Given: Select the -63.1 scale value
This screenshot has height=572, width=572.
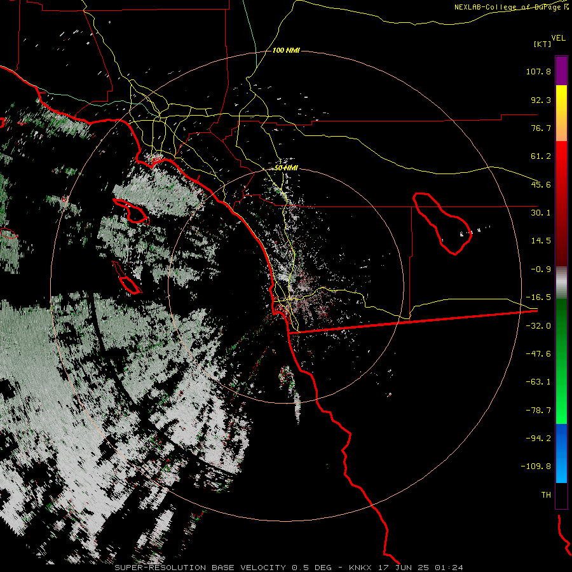Looking at the screenshot, I should tap(538, 382).
